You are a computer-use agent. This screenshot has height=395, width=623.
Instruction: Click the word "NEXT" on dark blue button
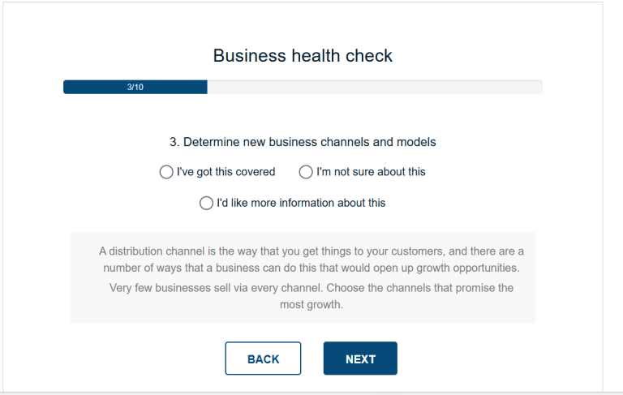pyautogui.click(x=360, y=359)
